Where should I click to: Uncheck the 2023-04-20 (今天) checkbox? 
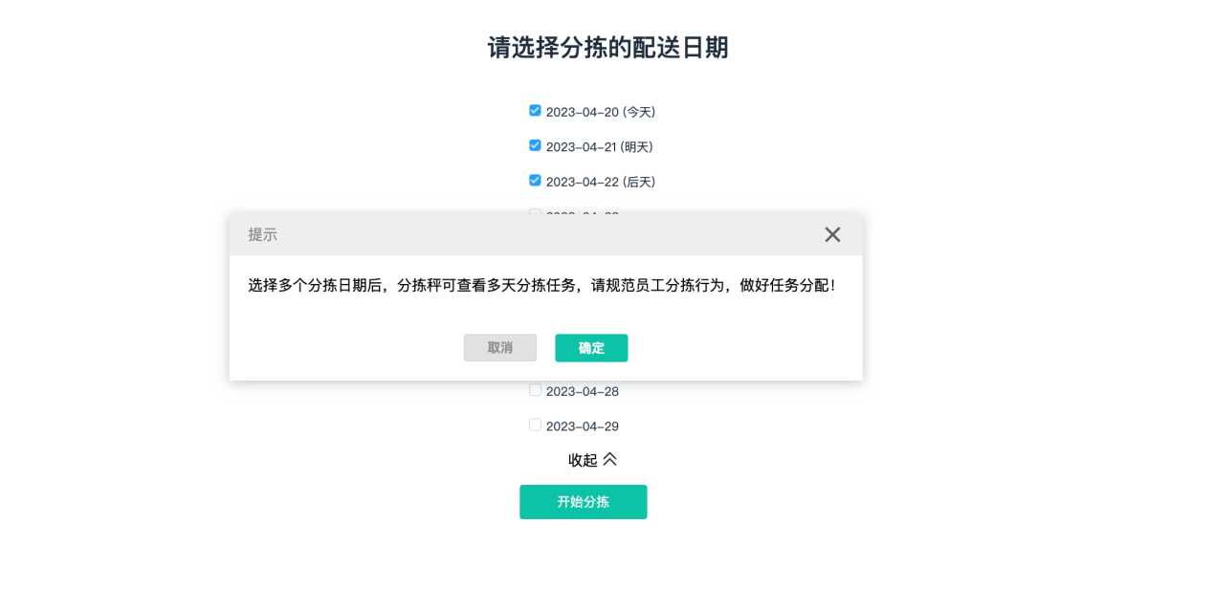535,111
